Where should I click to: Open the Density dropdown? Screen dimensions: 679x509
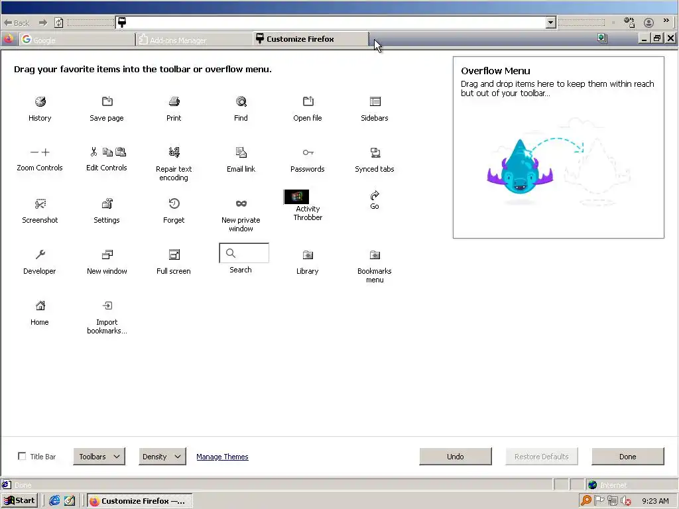[x=162, y=457]
